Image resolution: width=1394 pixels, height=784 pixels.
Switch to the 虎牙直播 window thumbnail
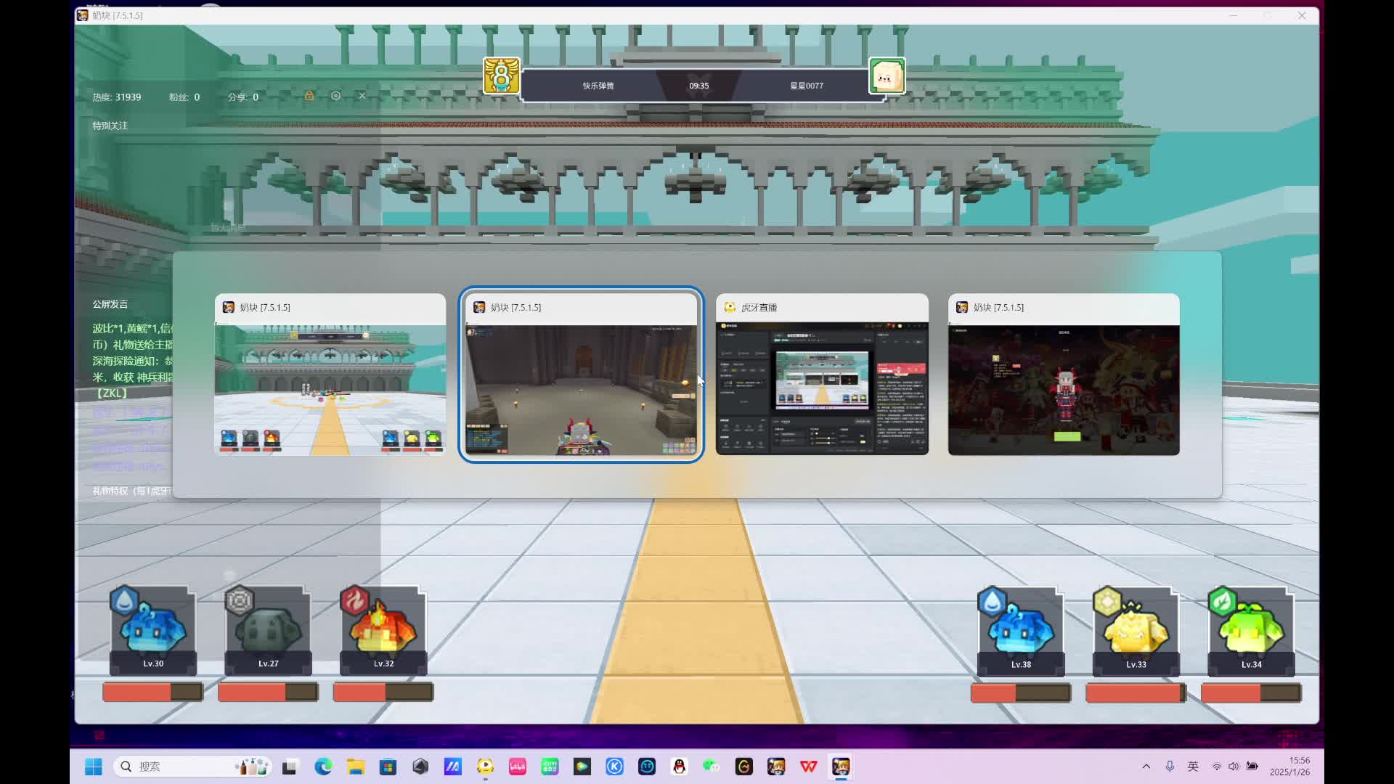(822, 375)
